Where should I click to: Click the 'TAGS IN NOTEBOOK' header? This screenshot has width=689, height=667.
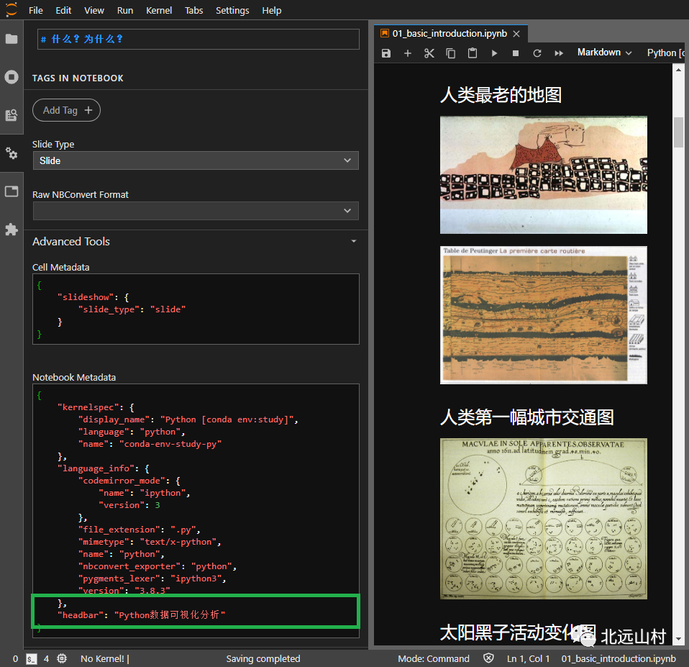78,78
